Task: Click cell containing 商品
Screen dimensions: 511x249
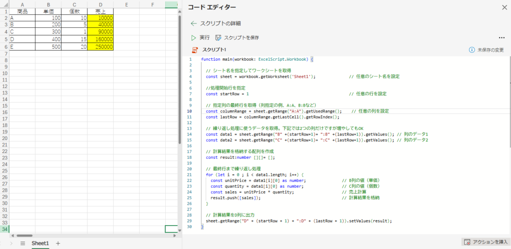Action: 22,11
